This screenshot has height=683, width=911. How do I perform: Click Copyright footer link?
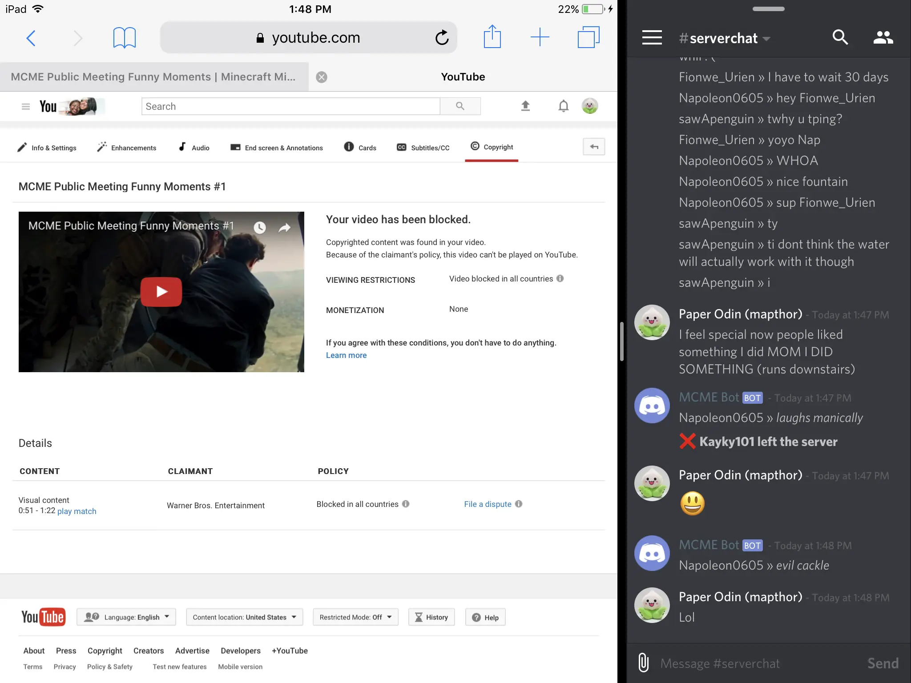[x=105, y=651]
